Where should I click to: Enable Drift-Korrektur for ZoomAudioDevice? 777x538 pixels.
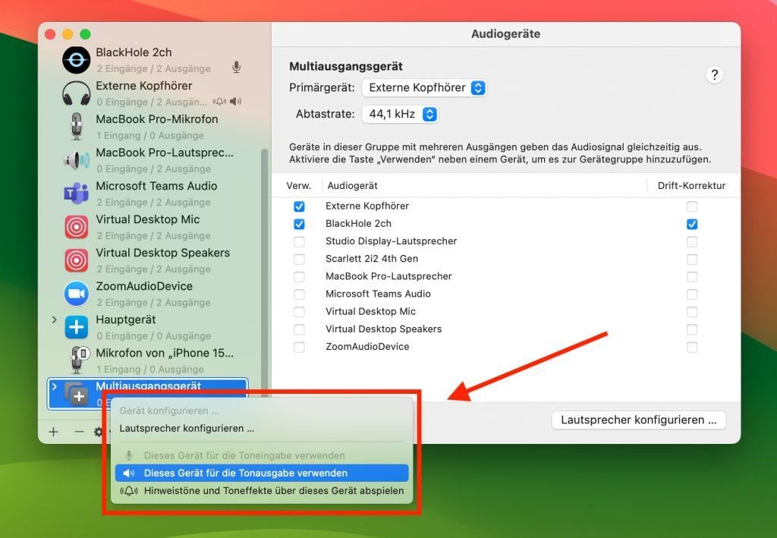pos(692,348)
